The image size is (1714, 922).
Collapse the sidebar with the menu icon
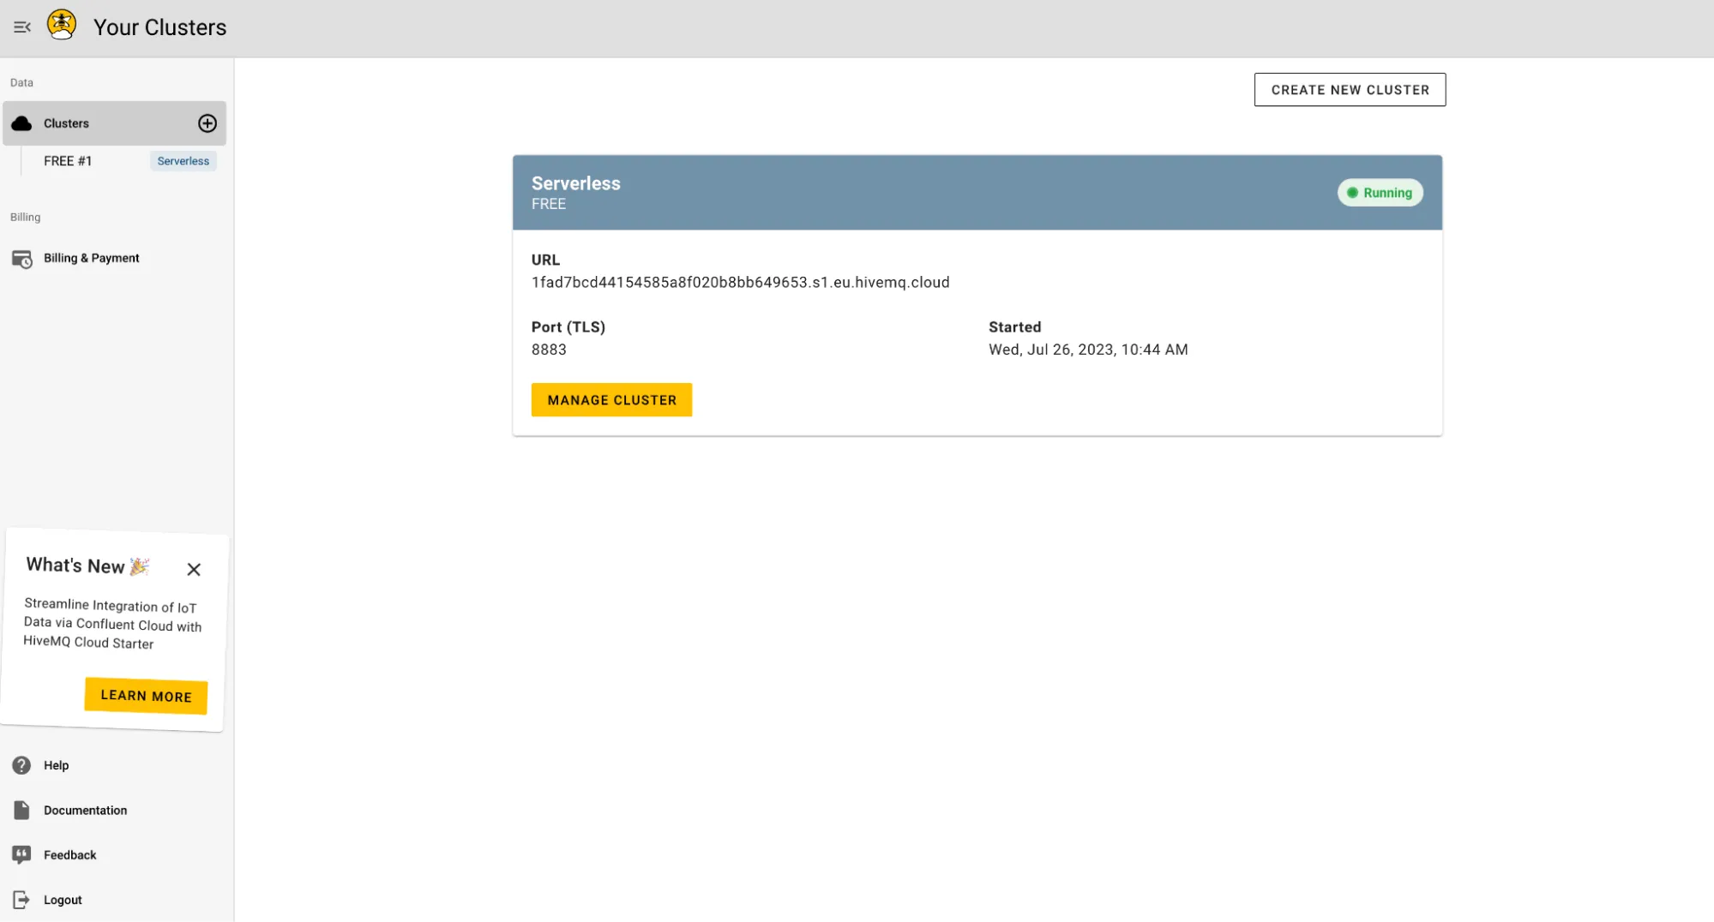[22, 27]
